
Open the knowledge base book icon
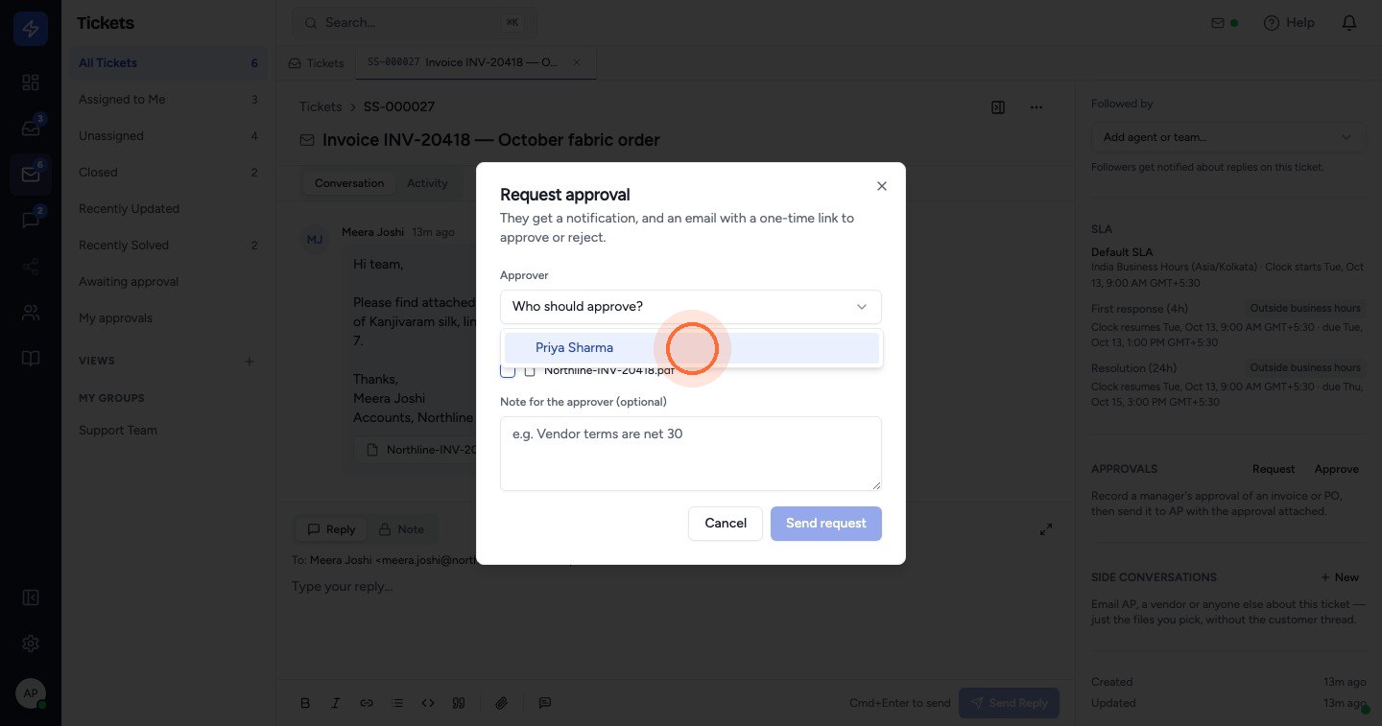click(x=31, y=359)
